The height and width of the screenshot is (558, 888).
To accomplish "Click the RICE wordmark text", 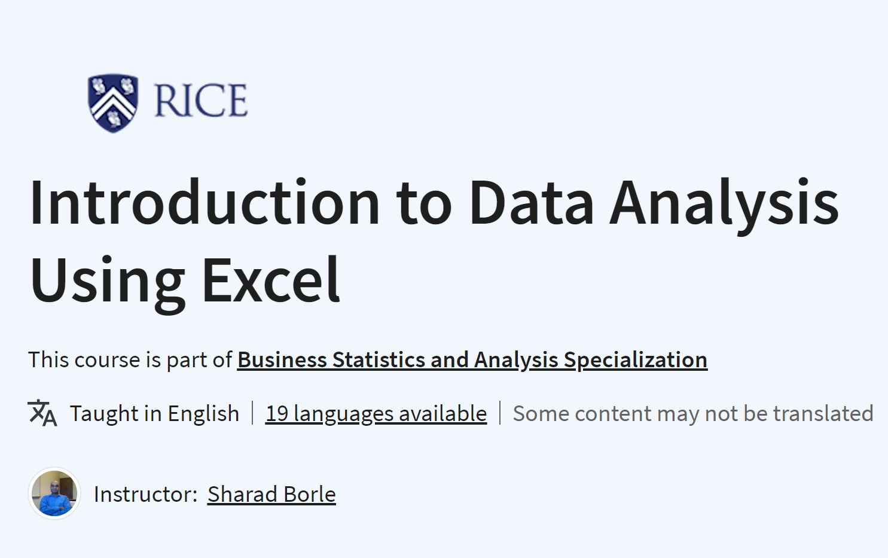I will [x=201, y=100].
